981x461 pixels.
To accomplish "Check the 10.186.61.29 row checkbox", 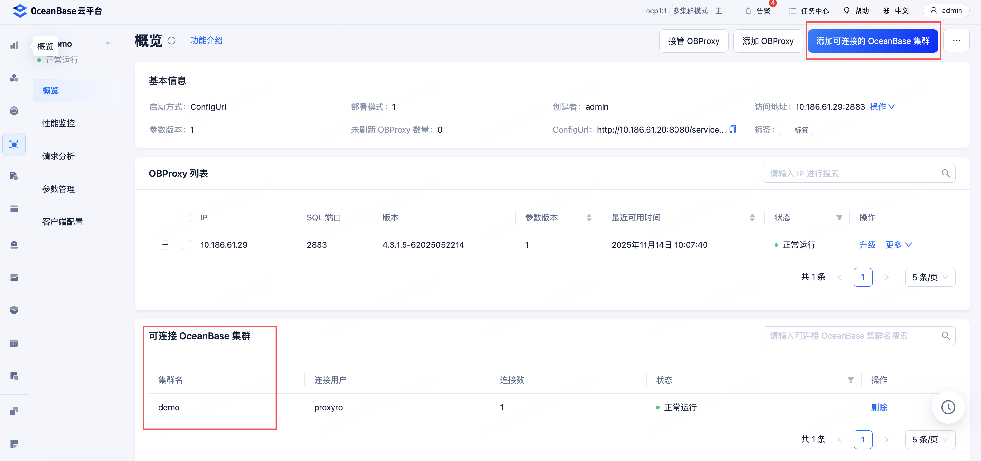I will coord(186,245).
